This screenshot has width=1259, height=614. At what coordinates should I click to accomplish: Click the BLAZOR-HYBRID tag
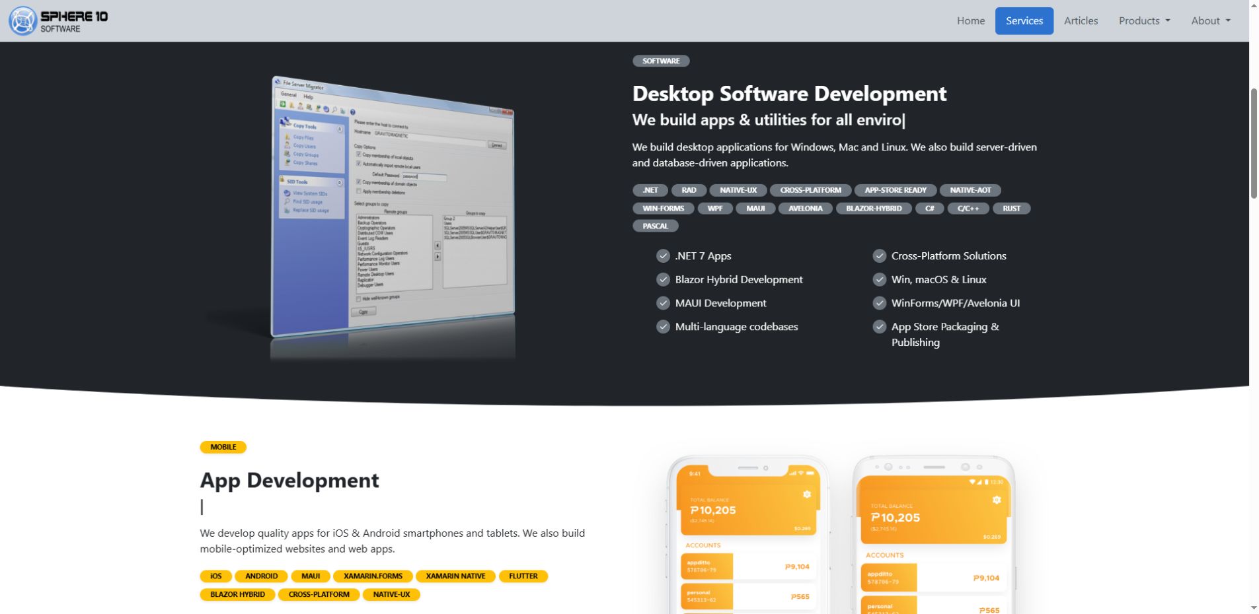pos(874,208)
